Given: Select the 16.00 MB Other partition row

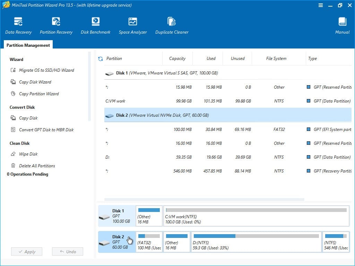Looking at the screenshot, I should [x=228, y=143].
